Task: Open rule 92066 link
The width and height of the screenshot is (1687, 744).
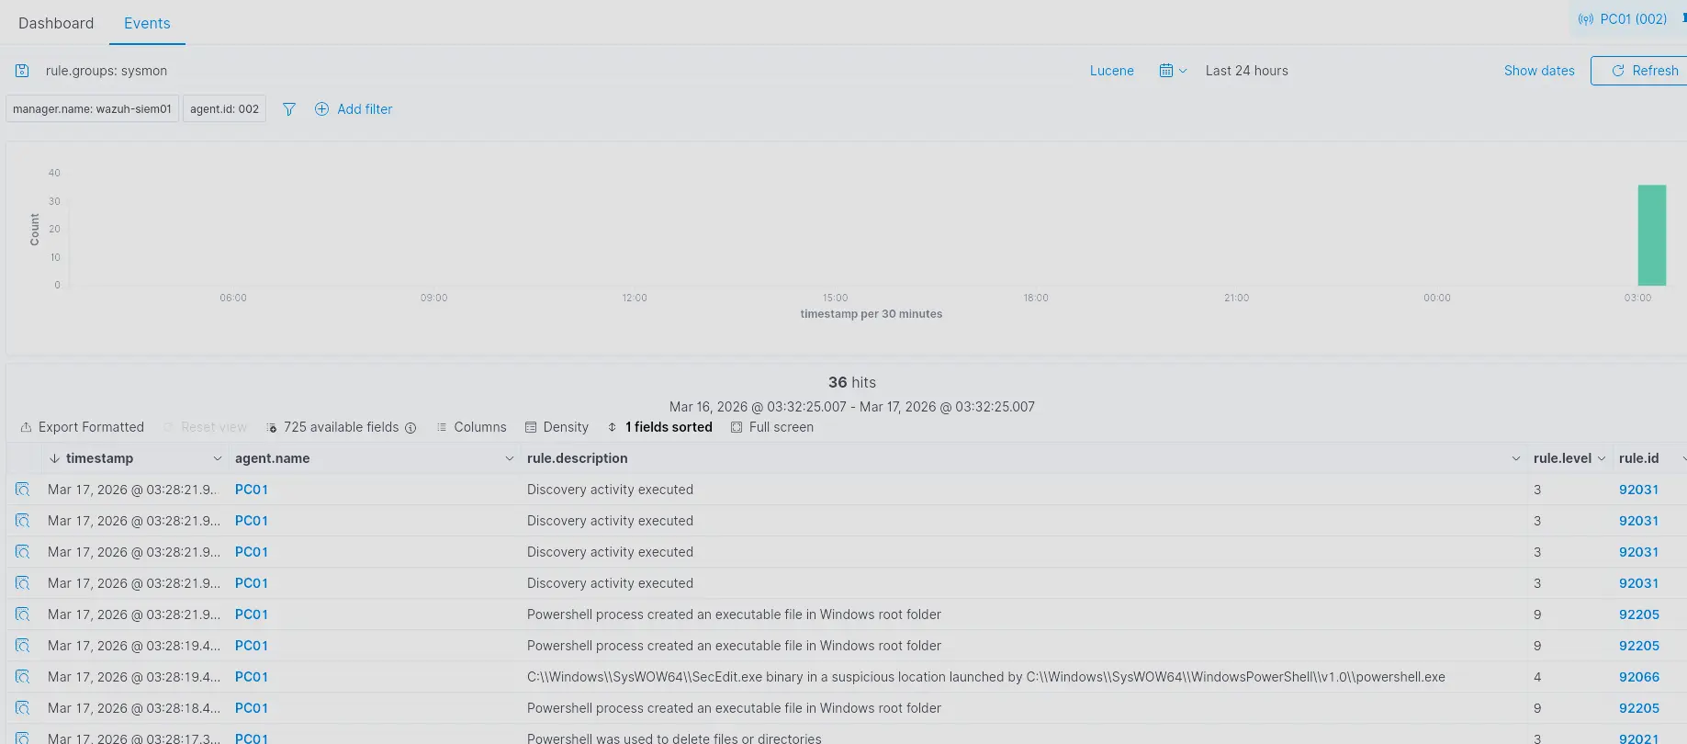Action: pos(1639,677)
